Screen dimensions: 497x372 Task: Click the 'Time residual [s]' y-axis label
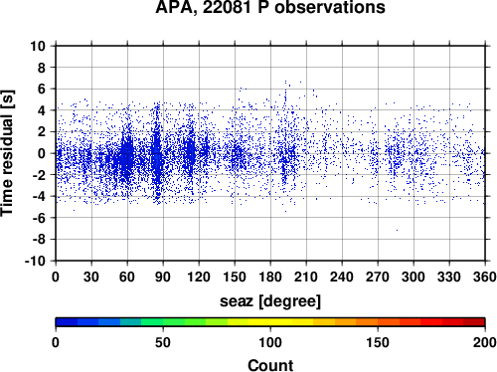pos(7,153)
